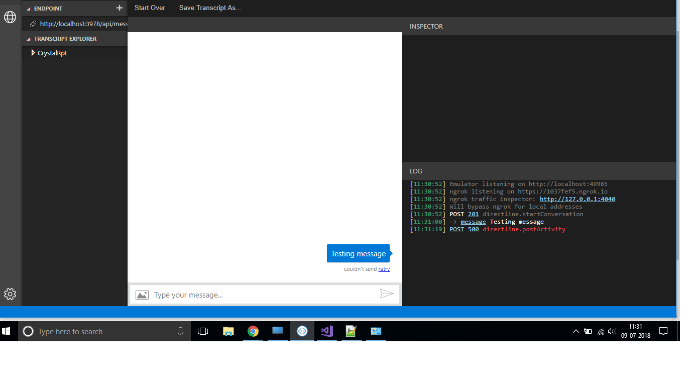Collapse the TRANSCRIPT EXPLORER section

(x=29, y=39)
